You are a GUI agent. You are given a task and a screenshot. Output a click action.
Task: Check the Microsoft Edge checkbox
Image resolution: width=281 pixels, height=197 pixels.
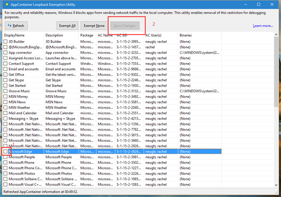[5, 151]
